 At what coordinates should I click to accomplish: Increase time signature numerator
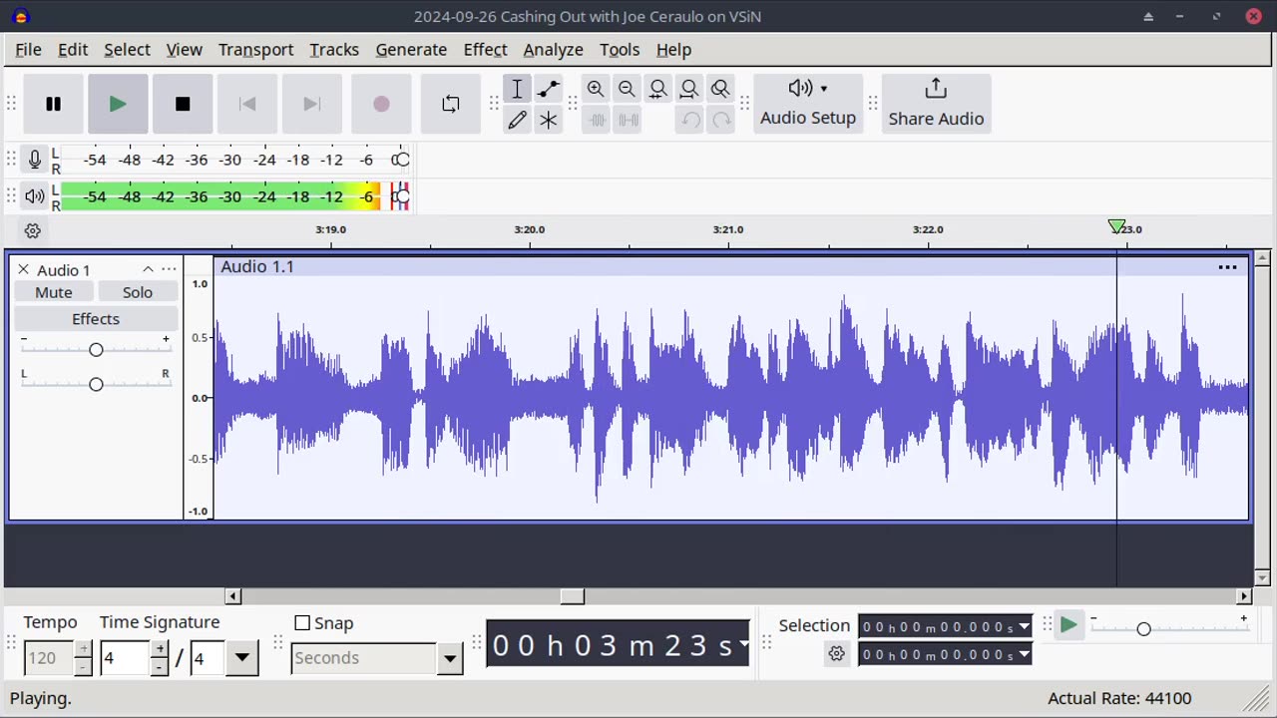[x=160, y=649]
